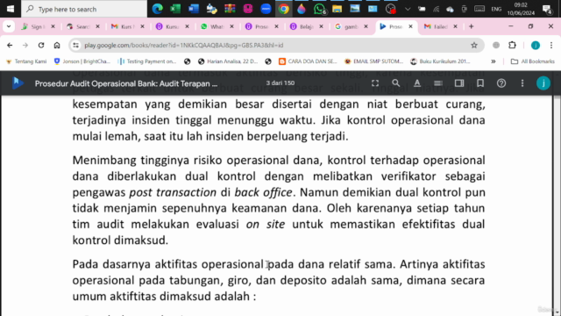This screenshot has width=561, height=316.
Task: Open the Google Play Books home logo
Action: [x=18, y=83]
